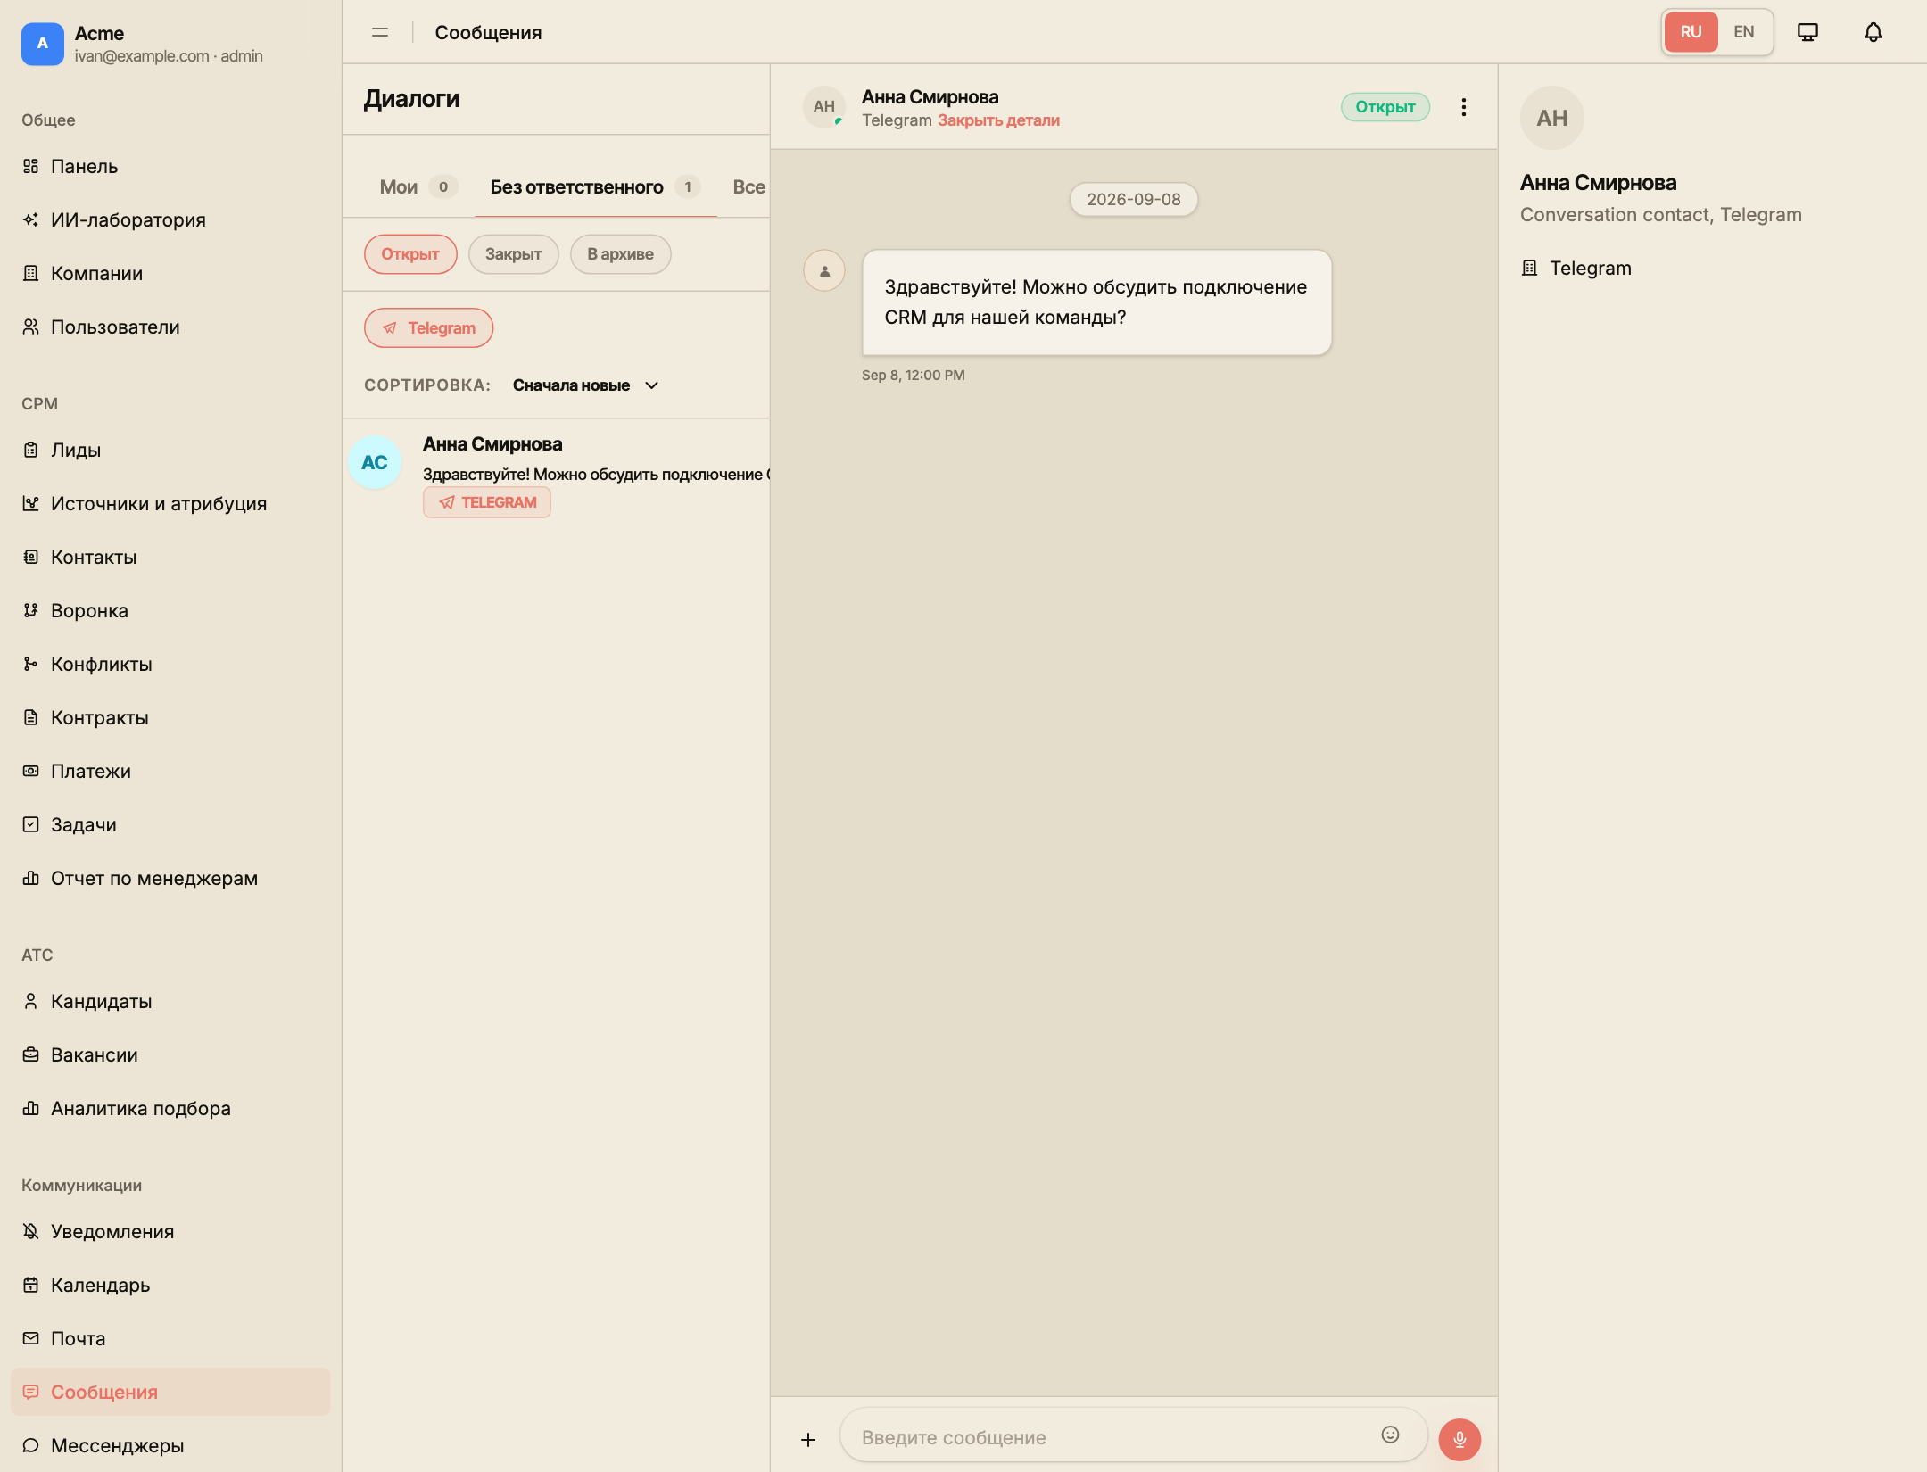Switch the language to EN
This screenshot has height=1472, width=1927.
1743,32
